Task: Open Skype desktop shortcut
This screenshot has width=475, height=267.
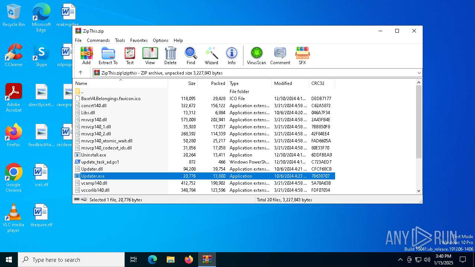Action: pyautogui.click(x=41, y=56)
